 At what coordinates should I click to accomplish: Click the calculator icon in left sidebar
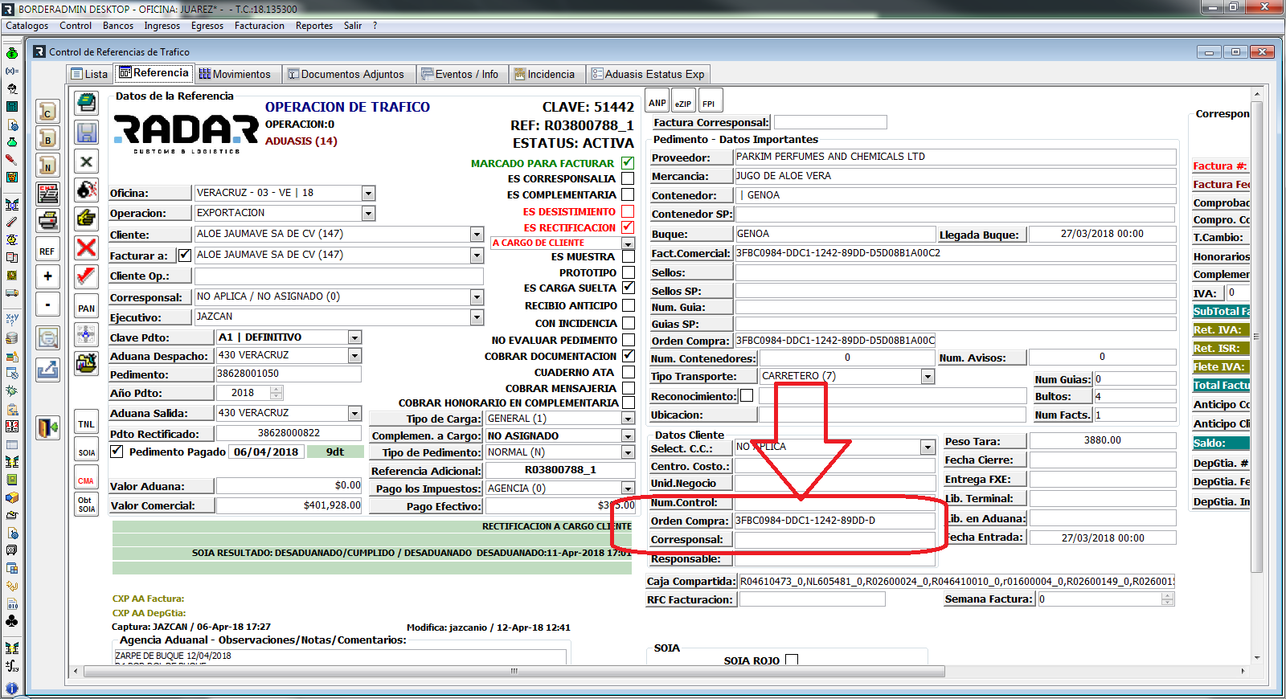pos(12,106)
